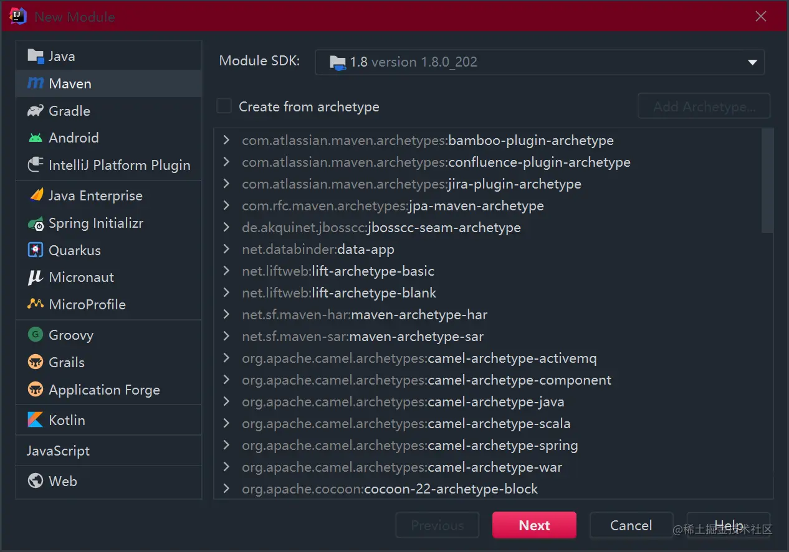Select JavaScript module type
Viewport: 789px width, 552px height.
coord(108,451)
